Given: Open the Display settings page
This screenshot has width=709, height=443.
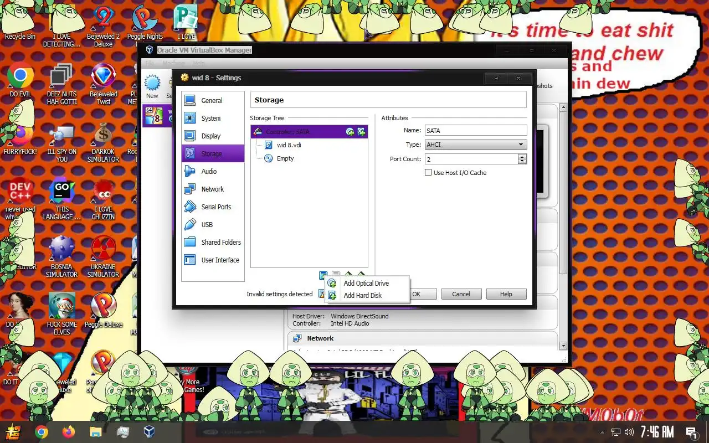Looking at the screenshot, I should (x=213, y=136).
